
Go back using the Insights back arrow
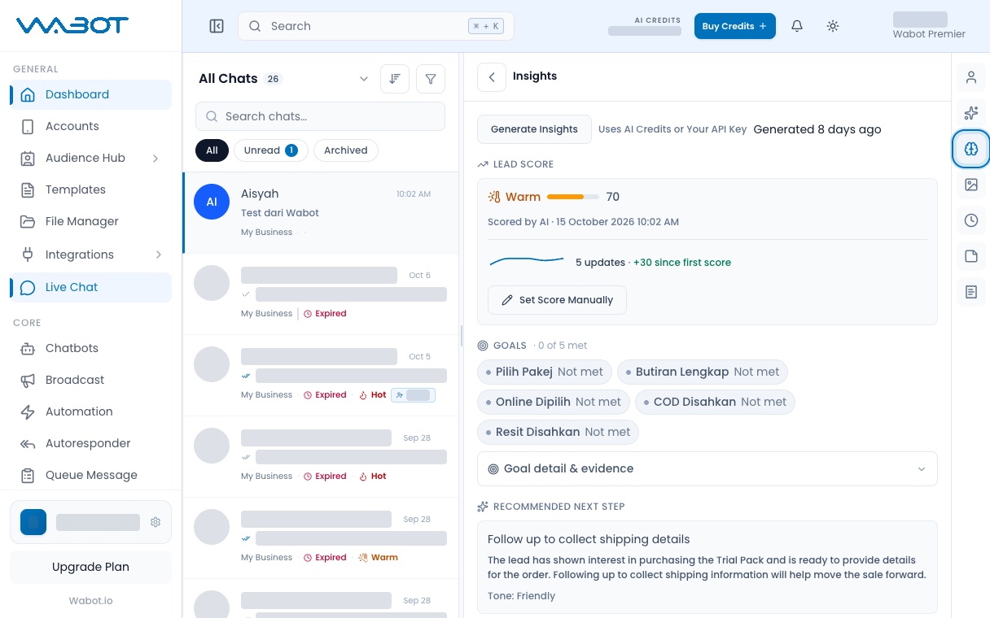(x=492, y=76)
